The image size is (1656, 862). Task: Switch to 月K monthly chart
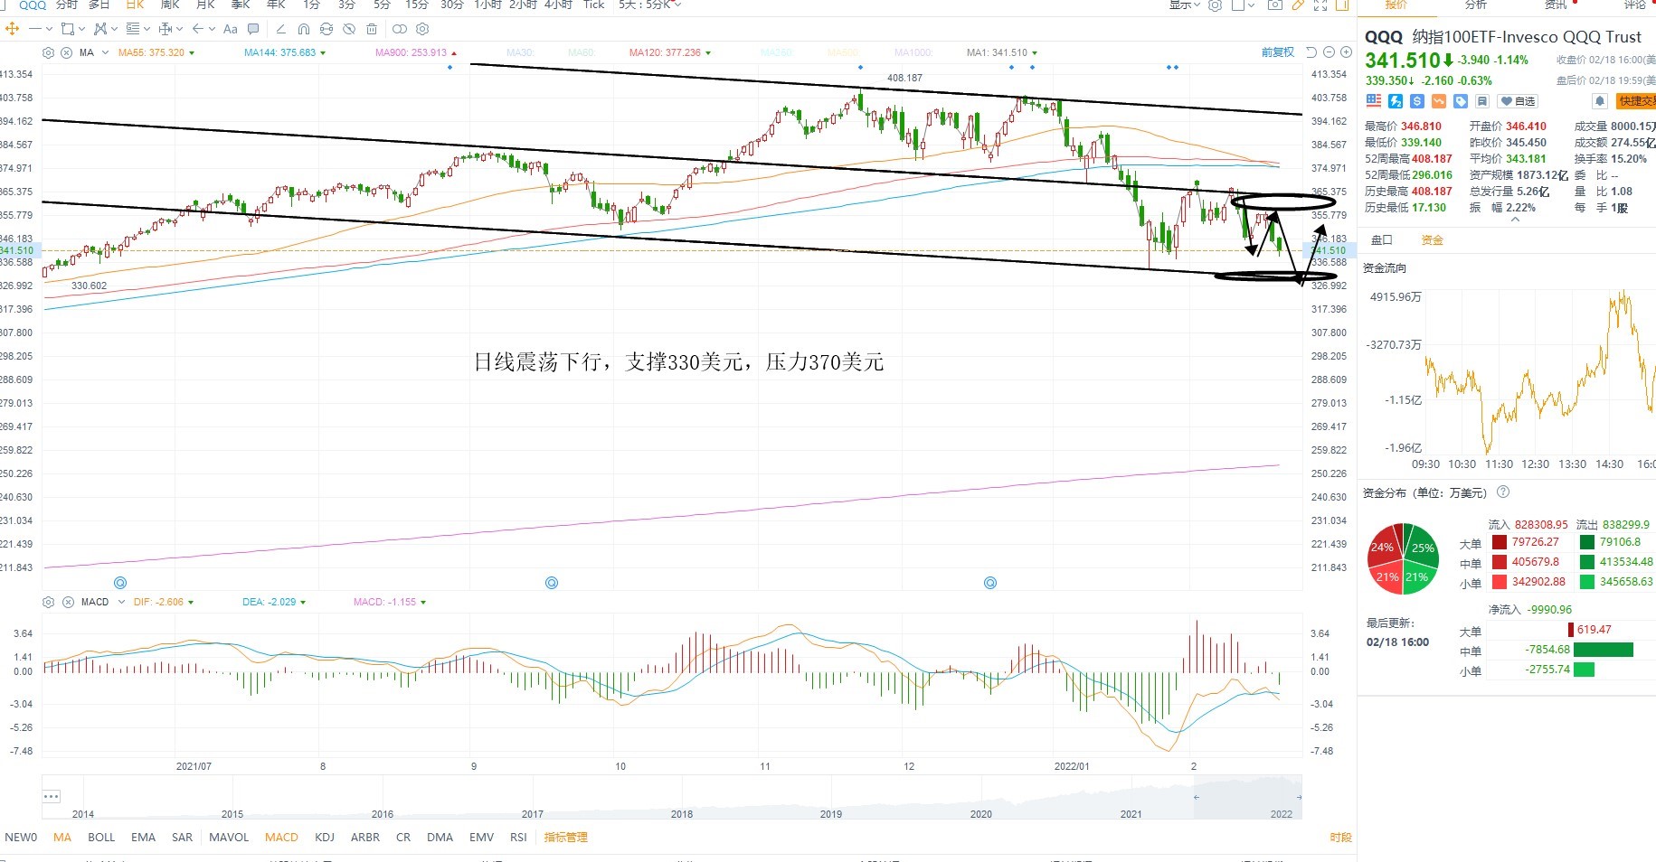205,5
